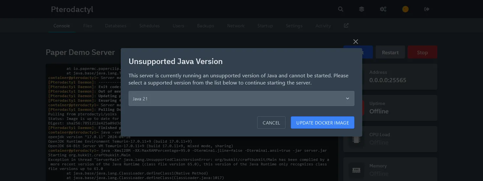
Task: Switch to the Console tab
Action: pos(62,26)
